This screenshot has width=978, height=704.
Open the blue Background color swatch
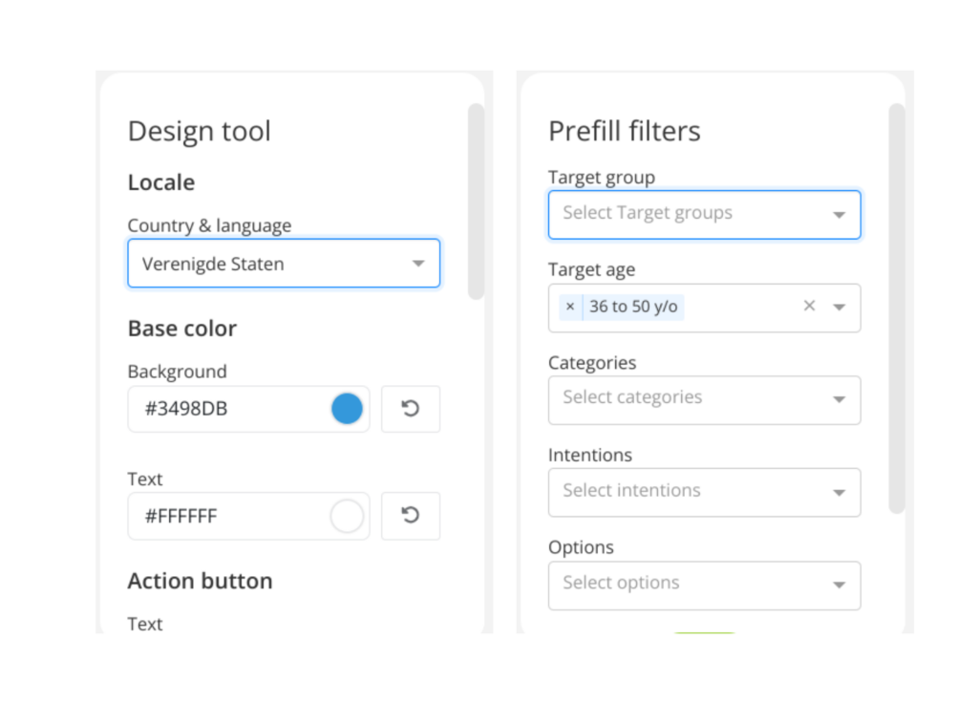point(347,409)
